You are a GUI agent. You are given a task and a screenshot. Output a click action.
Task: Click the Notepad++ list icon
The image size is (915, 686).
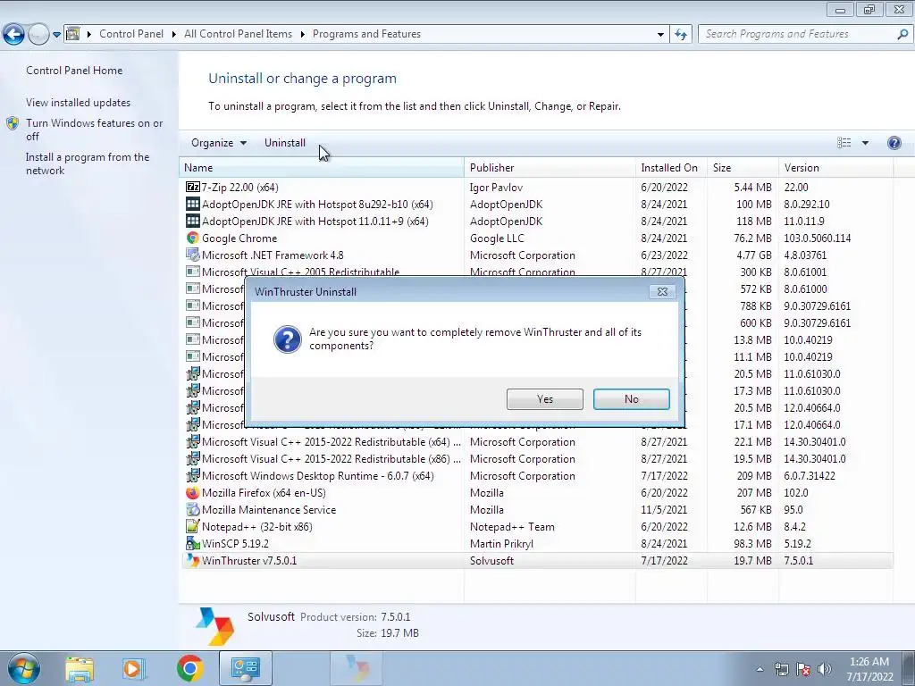point(193,527)
